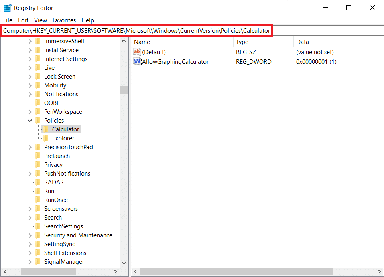Expand the Shell Extensions tree node
Viewport: 384px width, 277px height.
(x=30, y=253)
